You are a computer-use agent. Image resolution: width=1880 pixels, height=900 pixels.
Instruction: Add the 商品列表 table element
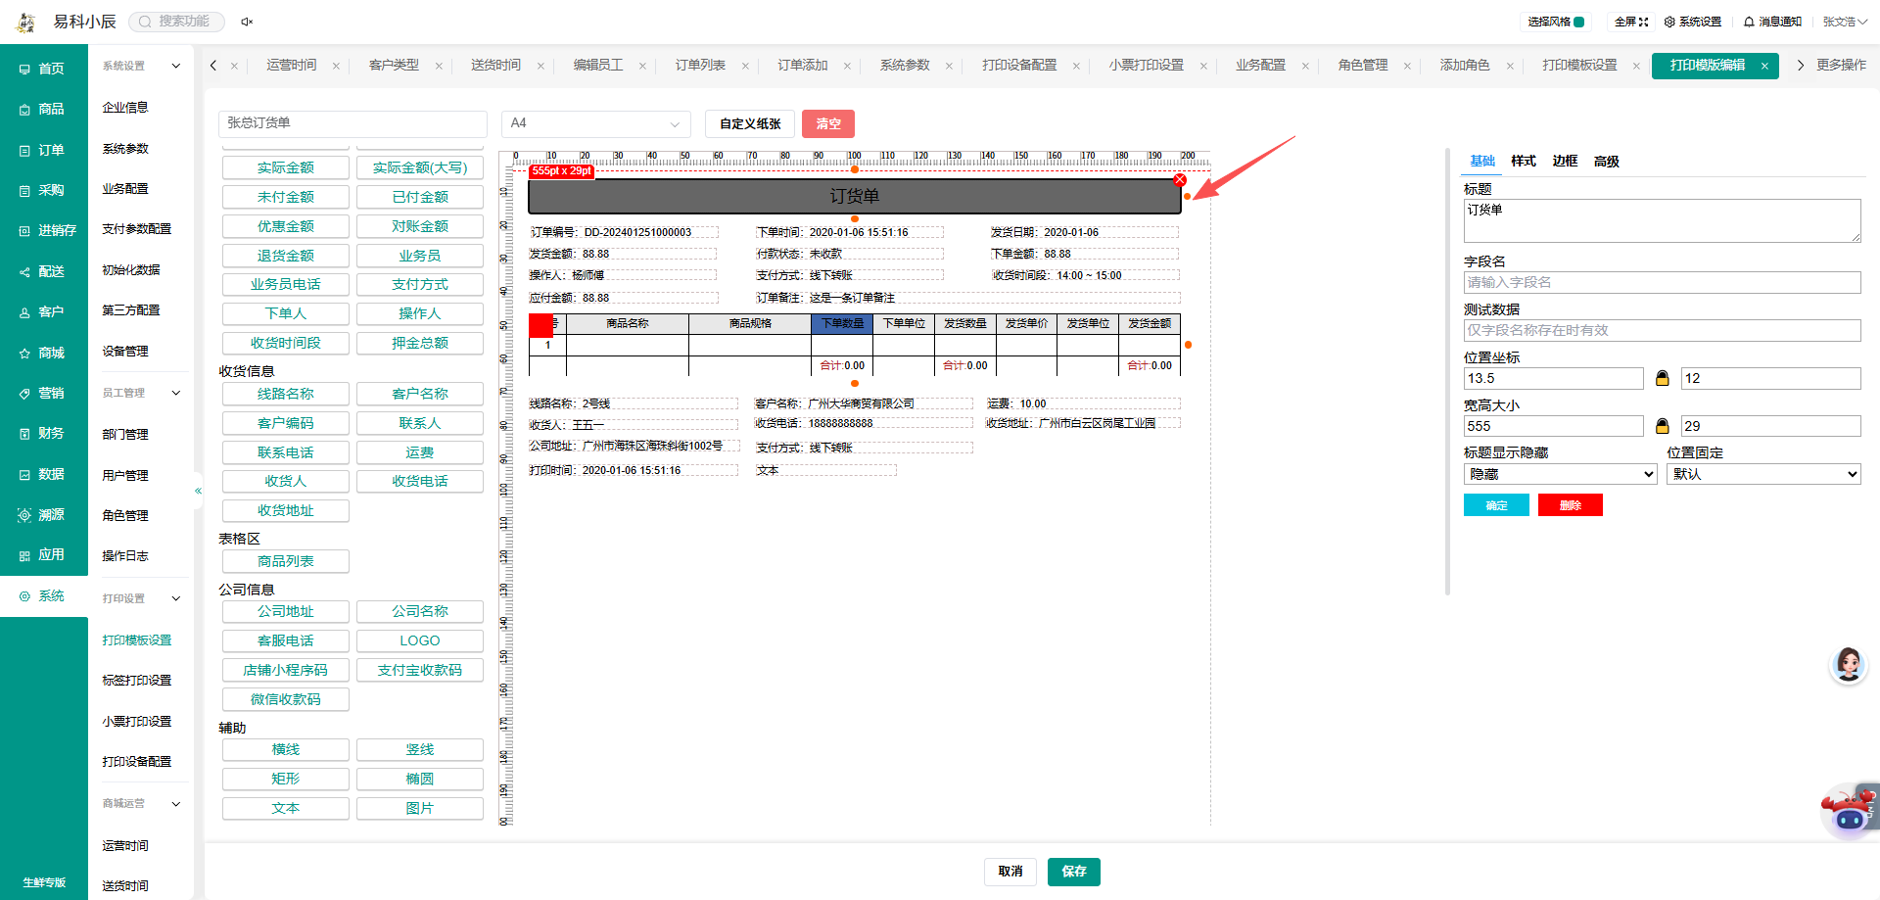point(286,561)
